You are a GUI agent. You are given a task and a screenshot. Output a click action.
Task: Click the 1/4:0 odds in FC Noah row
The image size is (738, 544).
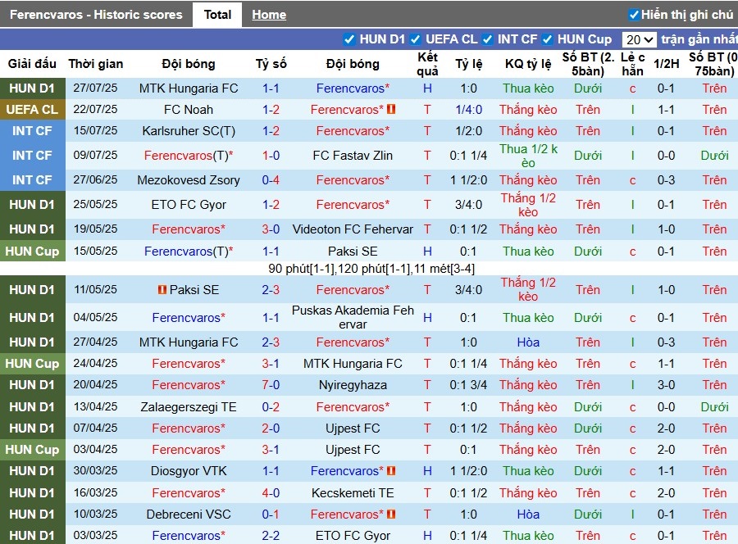tap(468, 110)
